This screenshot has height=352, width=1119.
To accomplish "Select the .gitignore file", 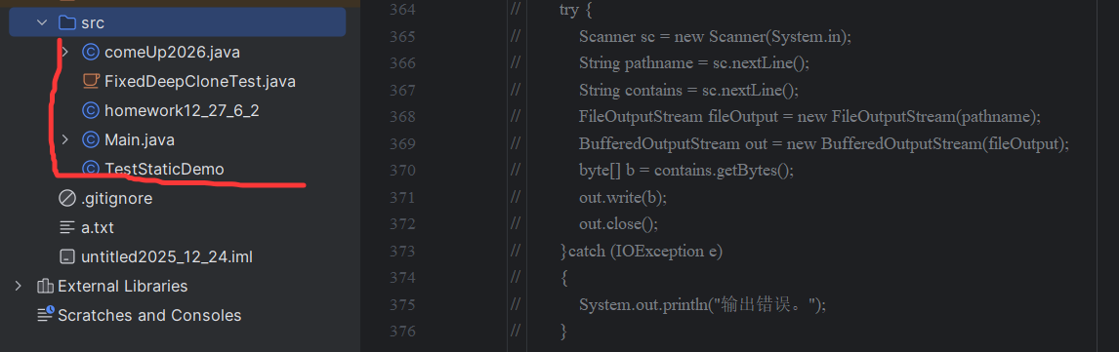I will click(116, 199).
